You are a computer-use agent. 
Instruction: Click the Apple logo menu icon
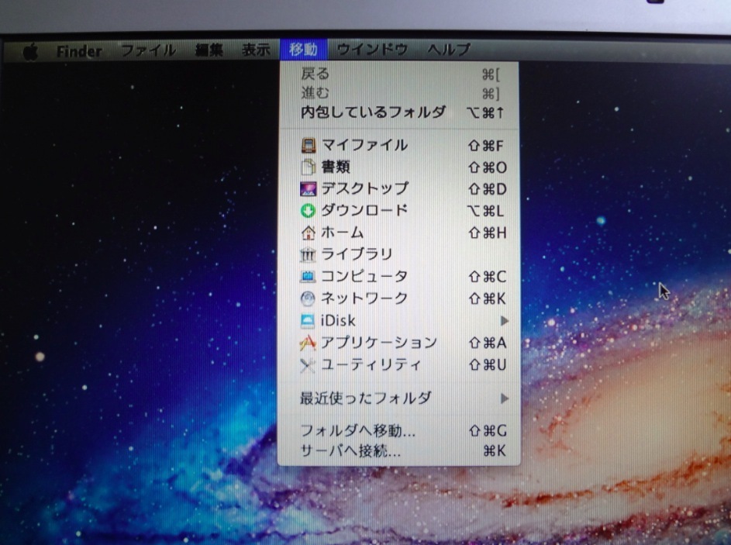coord(31,52)
